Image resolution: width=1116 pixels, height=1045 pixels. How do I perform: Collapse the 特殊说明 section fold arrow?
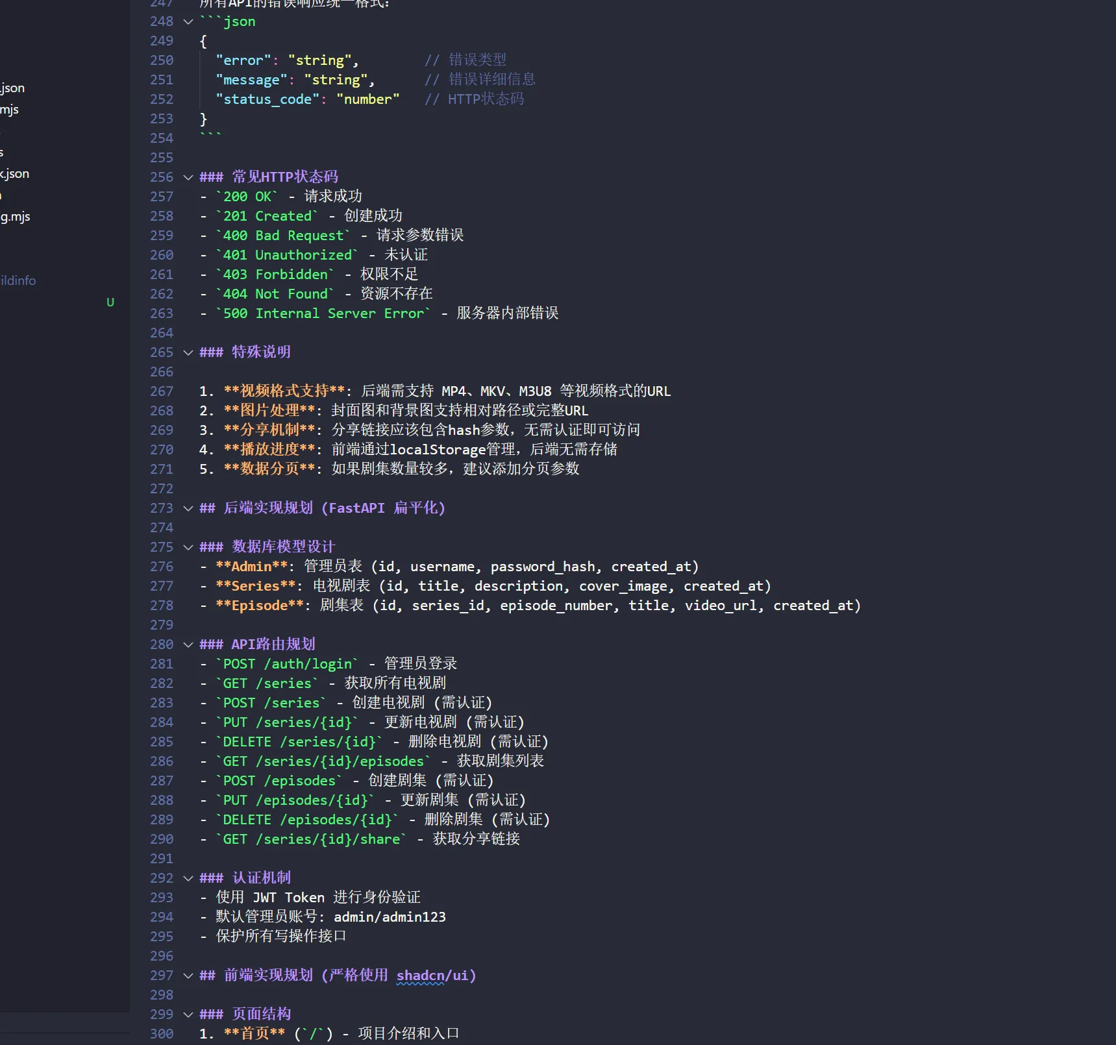click(188, 352)
